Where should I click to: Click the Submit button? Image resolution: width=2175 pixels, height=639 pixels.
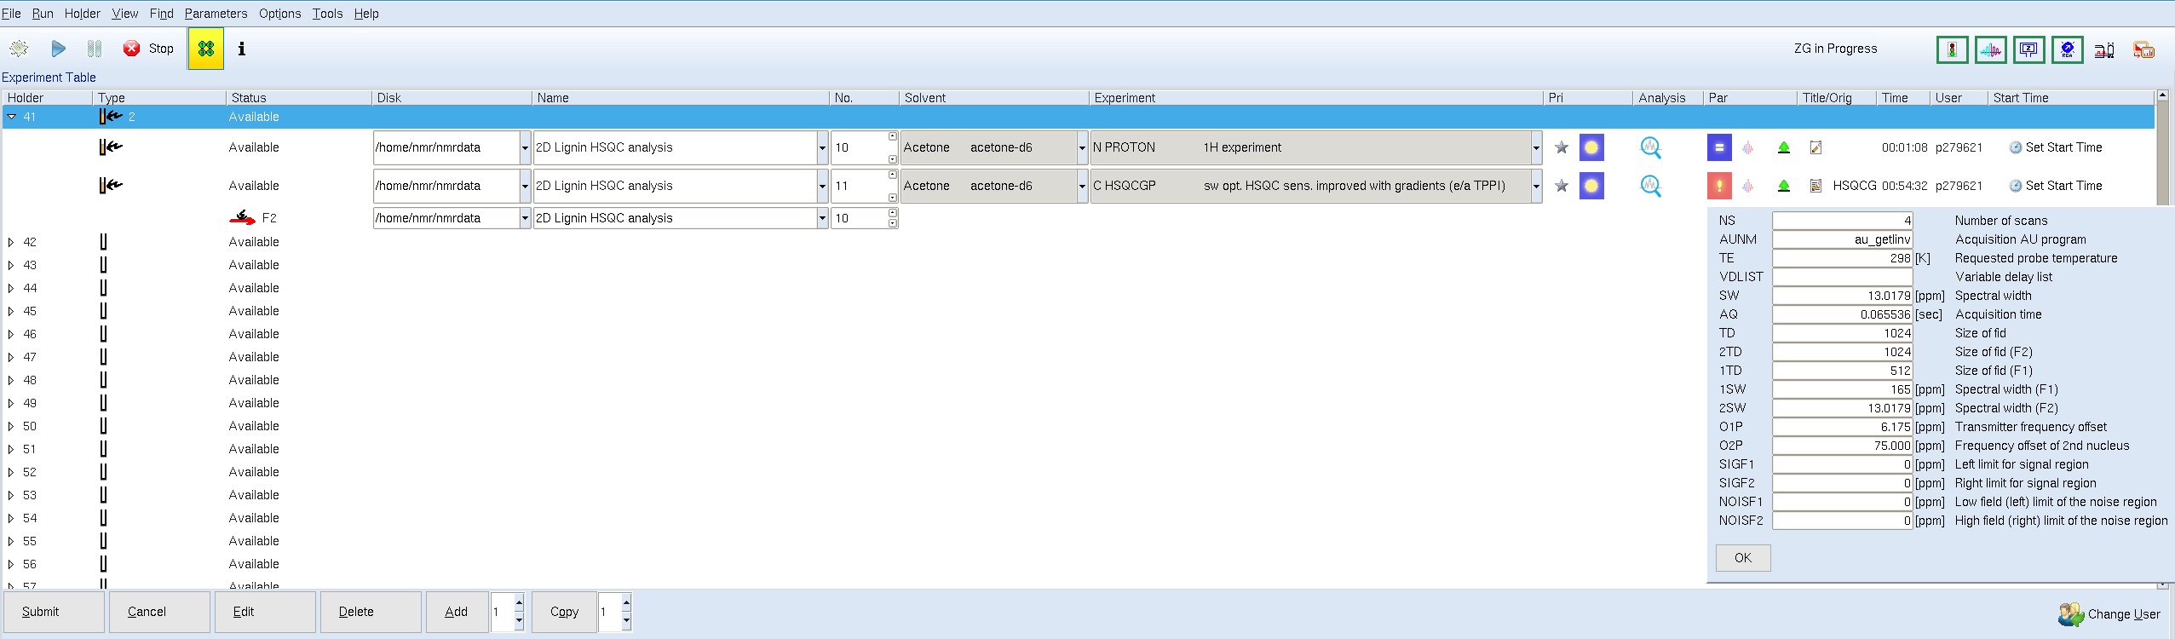[55, 612]
